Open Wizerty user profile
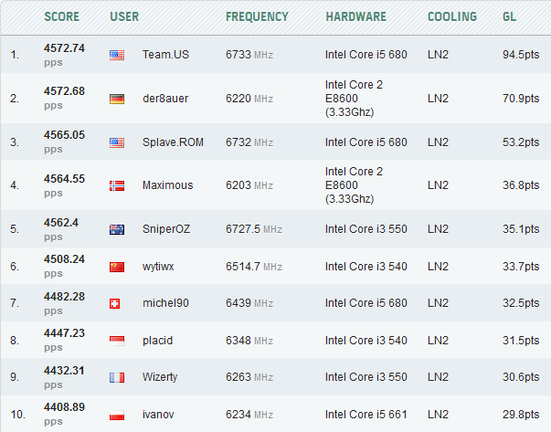The height and width of the screenshot is (432, 551). coord(160,377)
